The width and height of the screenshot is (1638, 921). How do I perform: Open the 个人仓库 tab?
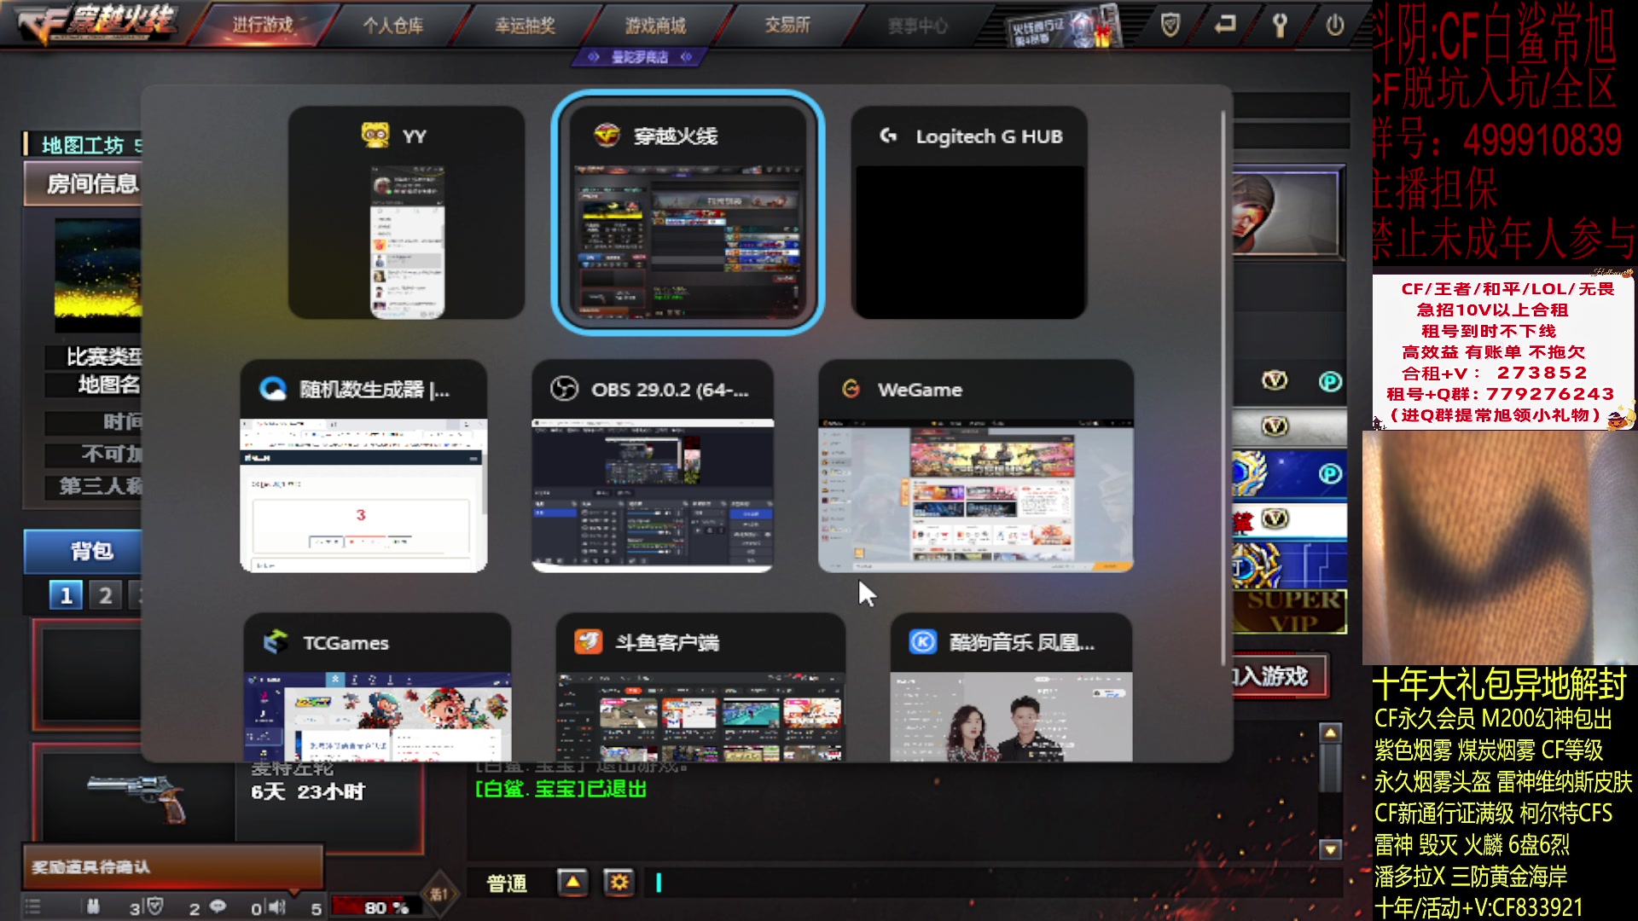click(393, 26)
